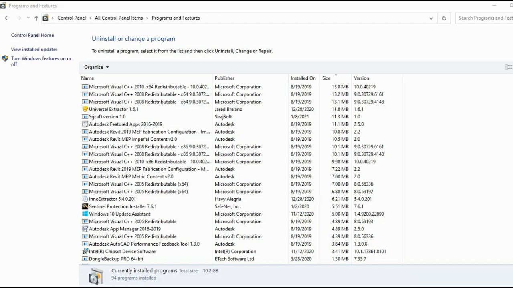Screen dimensions: 513x288
Task: Click Programs and Features breadcrumb
Action: (176, 18)
